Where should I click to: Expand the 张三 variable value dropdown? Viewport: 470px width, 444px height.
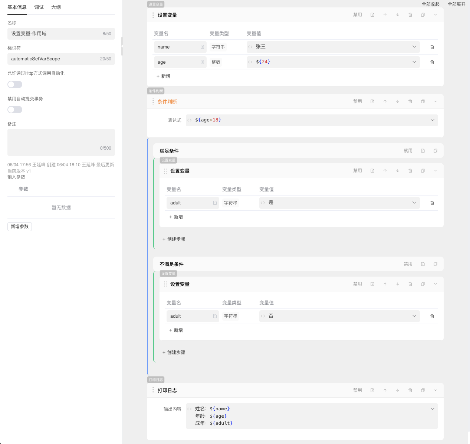pyautogui.click(x=414, y=47)
